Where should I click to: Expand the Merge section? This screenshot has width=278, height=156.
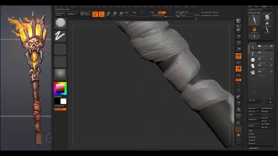click(251, 134)
